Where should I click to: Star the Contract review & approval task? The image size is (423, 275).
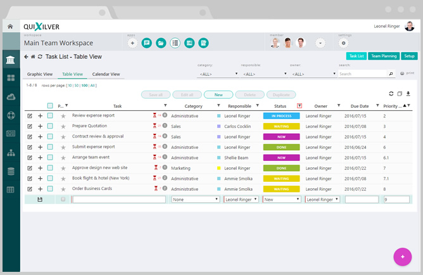coord(63,137)
